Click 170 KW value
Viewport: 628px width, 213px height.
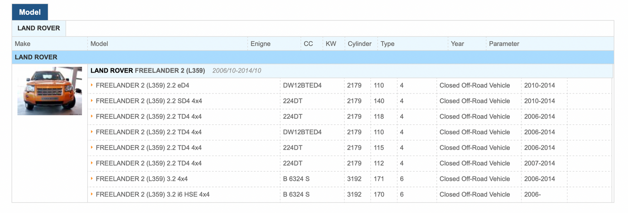coord(379,194)
